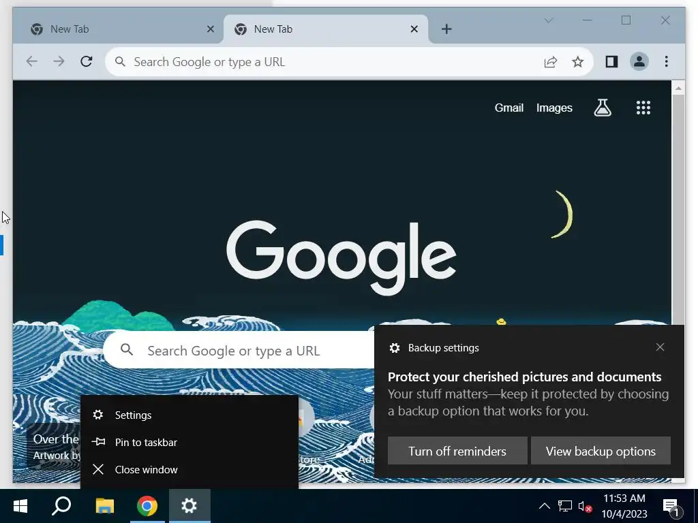Open the Windows Start menu
The width and height of the screenshot is (698, 523).
(x=20, y=506)
